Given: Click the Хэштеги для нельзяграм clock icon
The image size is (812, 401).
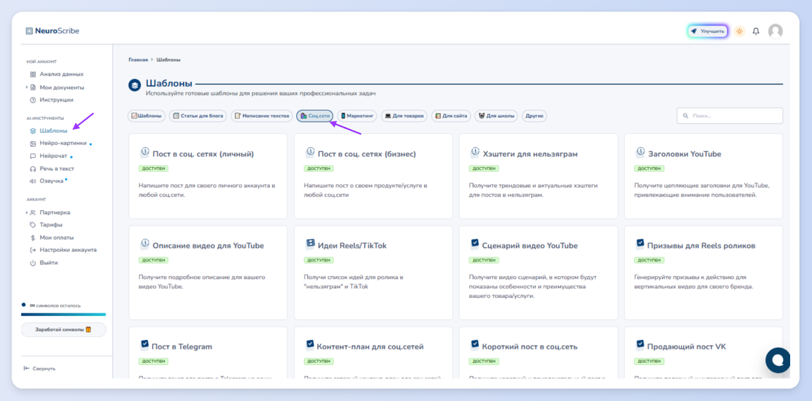Looking at the screenshot, I should (x=476, y=151).
